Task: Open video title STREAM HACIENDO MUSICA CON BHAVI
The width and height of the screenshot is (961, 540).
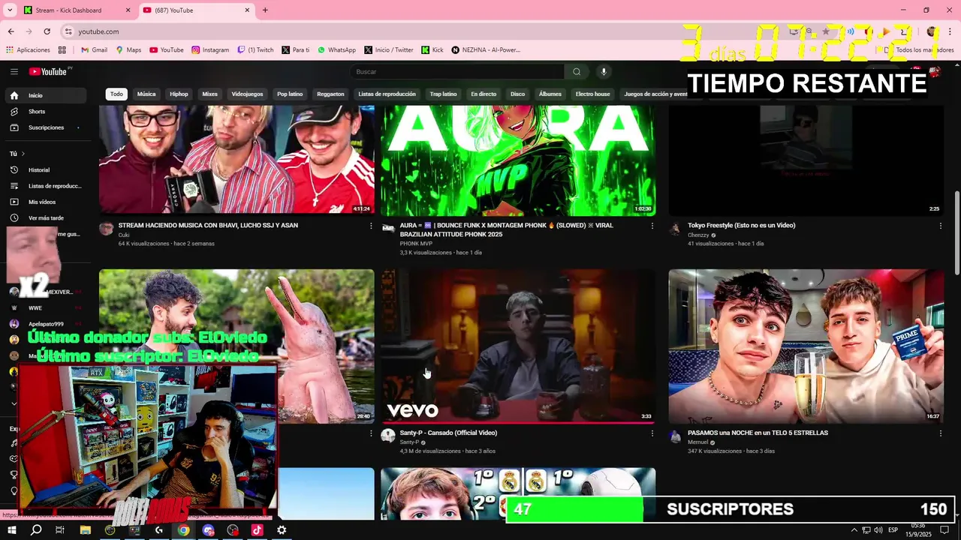Action: click(x=208, y=225)
